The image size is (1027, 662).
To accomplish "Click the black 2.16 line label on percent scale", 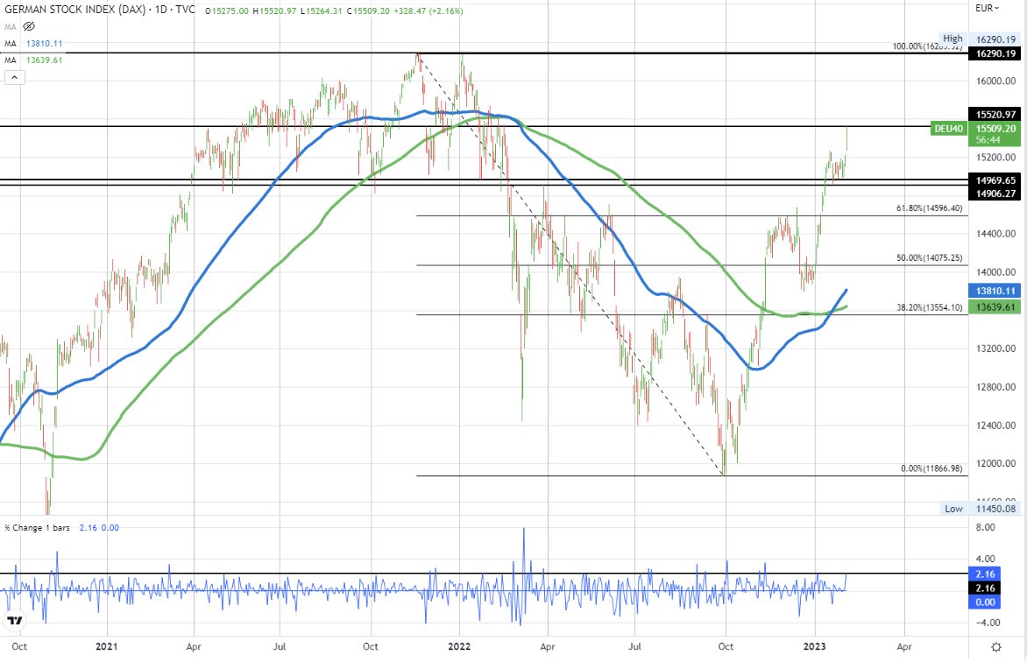I will [x=984, y=588].
